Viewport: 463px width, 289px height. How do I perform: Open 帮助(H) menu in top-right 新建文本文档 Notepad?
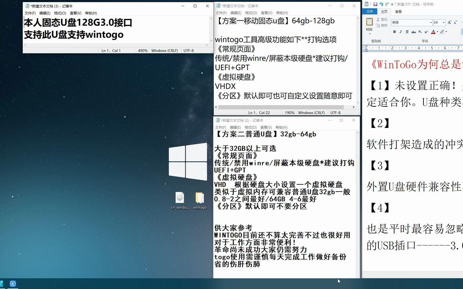[x=282, y=13]
